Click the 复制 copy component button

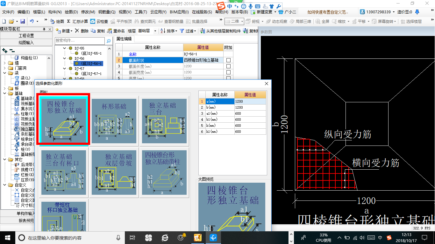click(x=98, y=31)
